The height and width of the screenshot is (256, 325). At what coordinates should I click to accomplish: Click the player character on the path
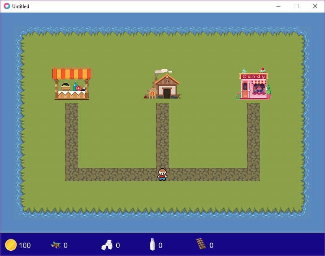click(162, 175)
